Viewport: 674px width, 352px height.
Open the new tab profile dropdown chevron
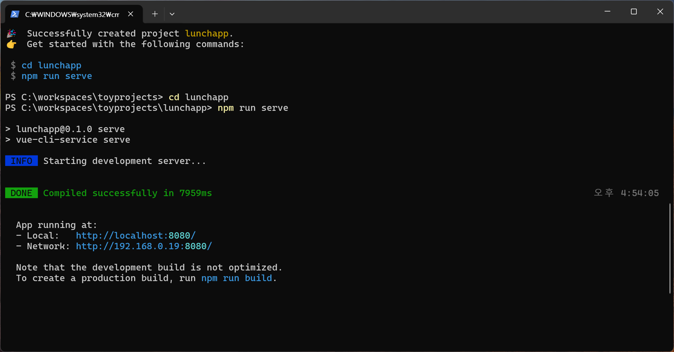[172, 14]
